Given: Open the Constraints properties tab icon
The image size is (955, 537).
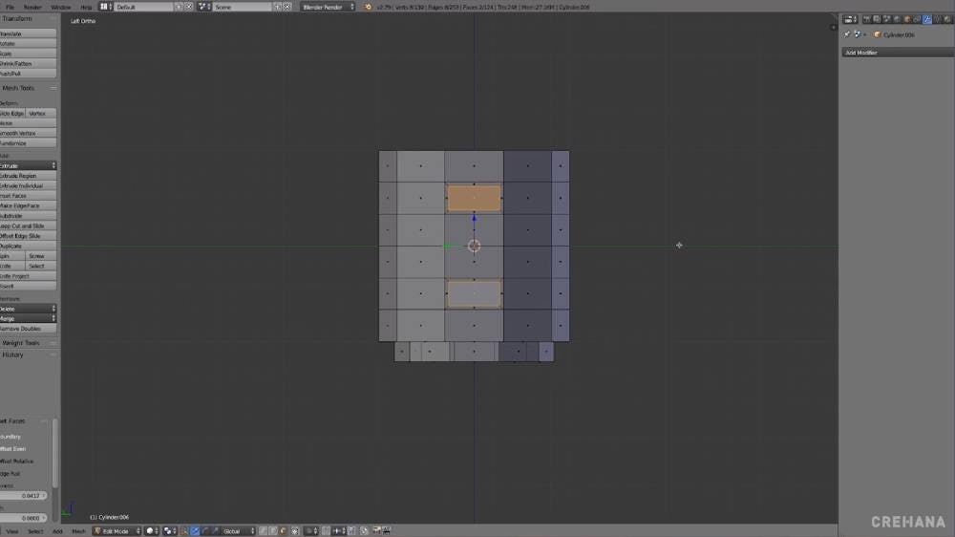Looking at the screenshot, I should point(917,19).
